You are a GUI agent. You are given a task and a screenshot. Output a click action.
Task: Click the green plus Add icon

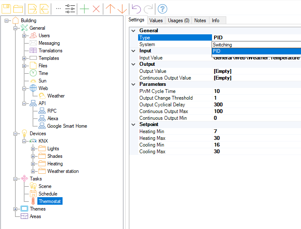pos(84,9)
